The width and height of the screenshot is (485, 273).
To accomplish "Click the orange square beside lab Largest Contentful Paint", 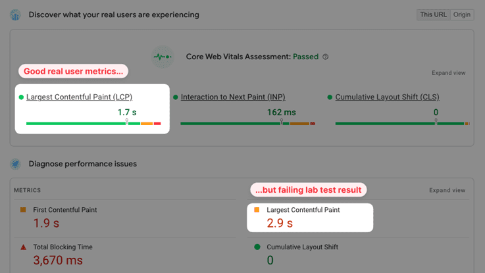I will 257,210.
